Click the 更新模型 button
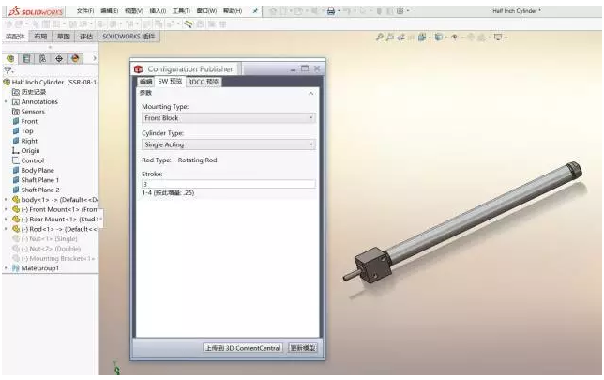This screenshot has width=604, height=380. pos(303,348)
